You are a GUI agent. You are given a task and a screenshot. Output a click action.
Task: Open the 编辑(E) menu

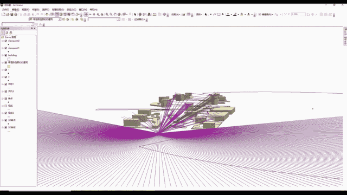click(x=16, y=10)
